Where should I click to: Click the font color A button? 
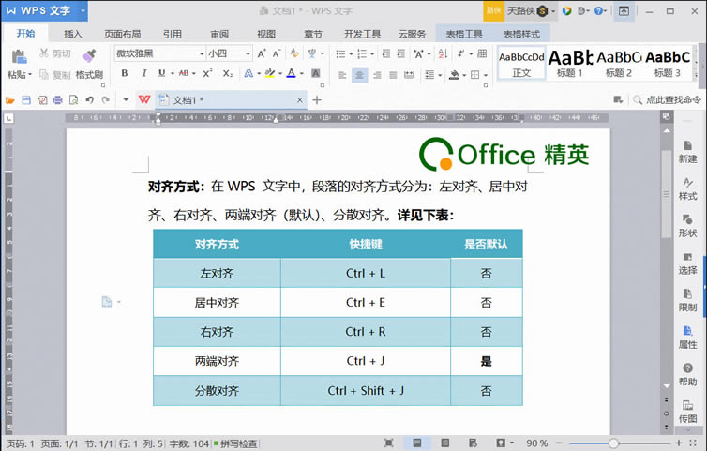pyautogui.click(x=292, y=73)
